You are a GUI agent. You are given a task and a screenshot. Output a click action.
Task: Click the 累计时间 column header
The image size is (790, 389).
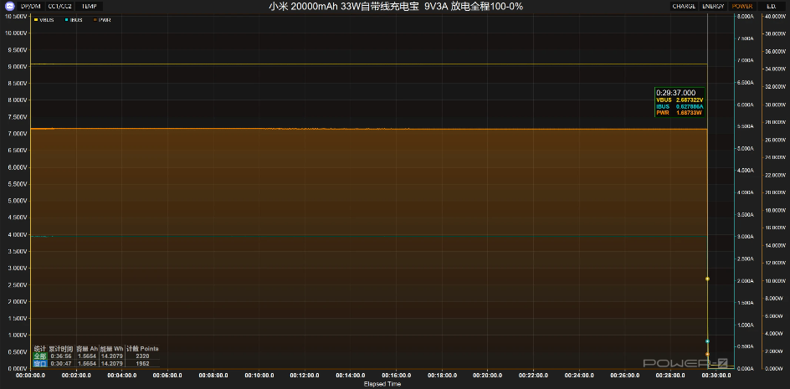coord(61,349)
